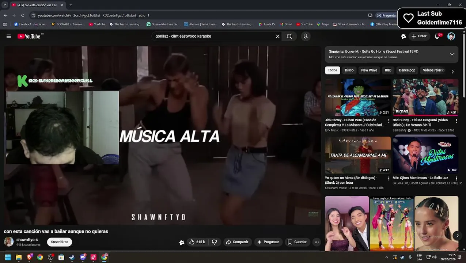466x263 pixels.
Task: Run search with magnifying glass button
Action: pyautogui.click(x=289, y=36)
